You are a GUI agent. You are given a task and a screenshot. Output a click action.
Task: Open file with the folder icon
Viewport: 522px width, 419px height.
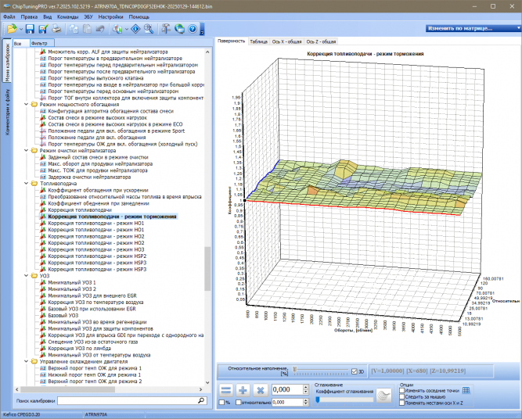(11, 29)
